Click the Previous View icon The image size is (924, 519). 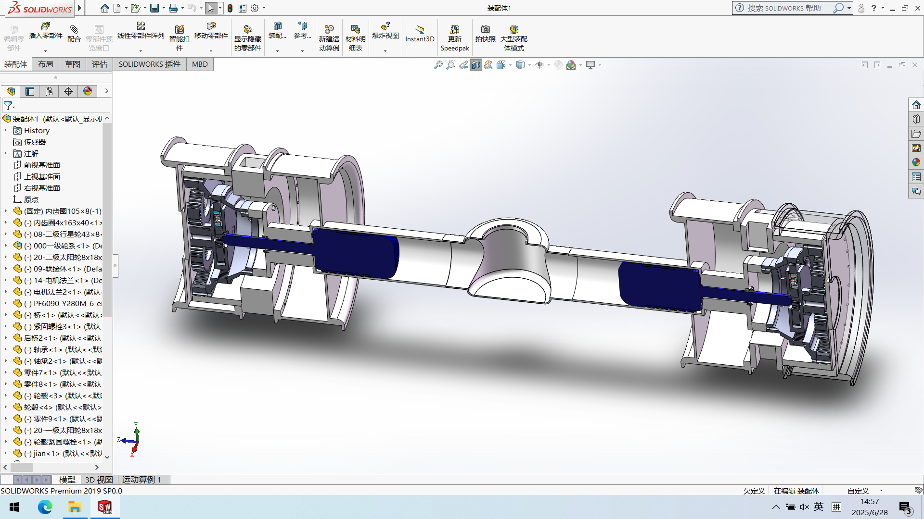tap(463, 65)
